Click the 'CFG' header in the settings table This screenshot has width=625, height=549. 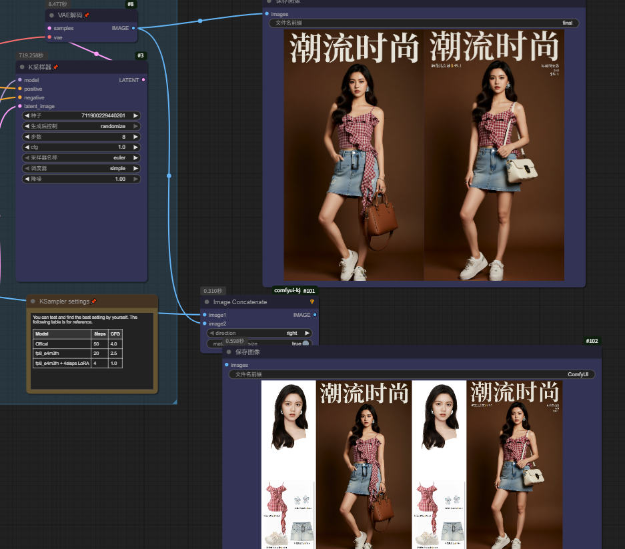click(x=115, y=334)
